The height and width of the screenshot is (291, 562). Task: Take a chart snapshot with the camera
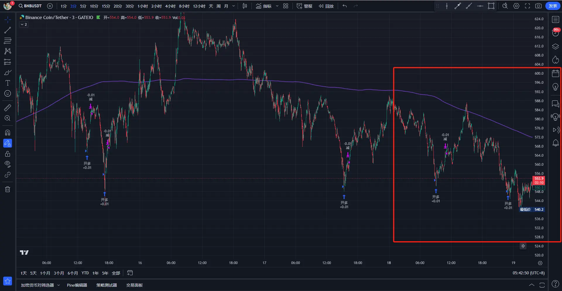[538, 6]
